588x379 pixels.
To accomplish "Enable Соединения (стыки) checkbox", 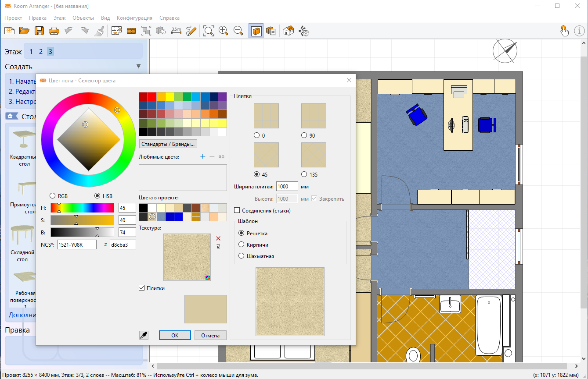I will [x=238, y=211].
